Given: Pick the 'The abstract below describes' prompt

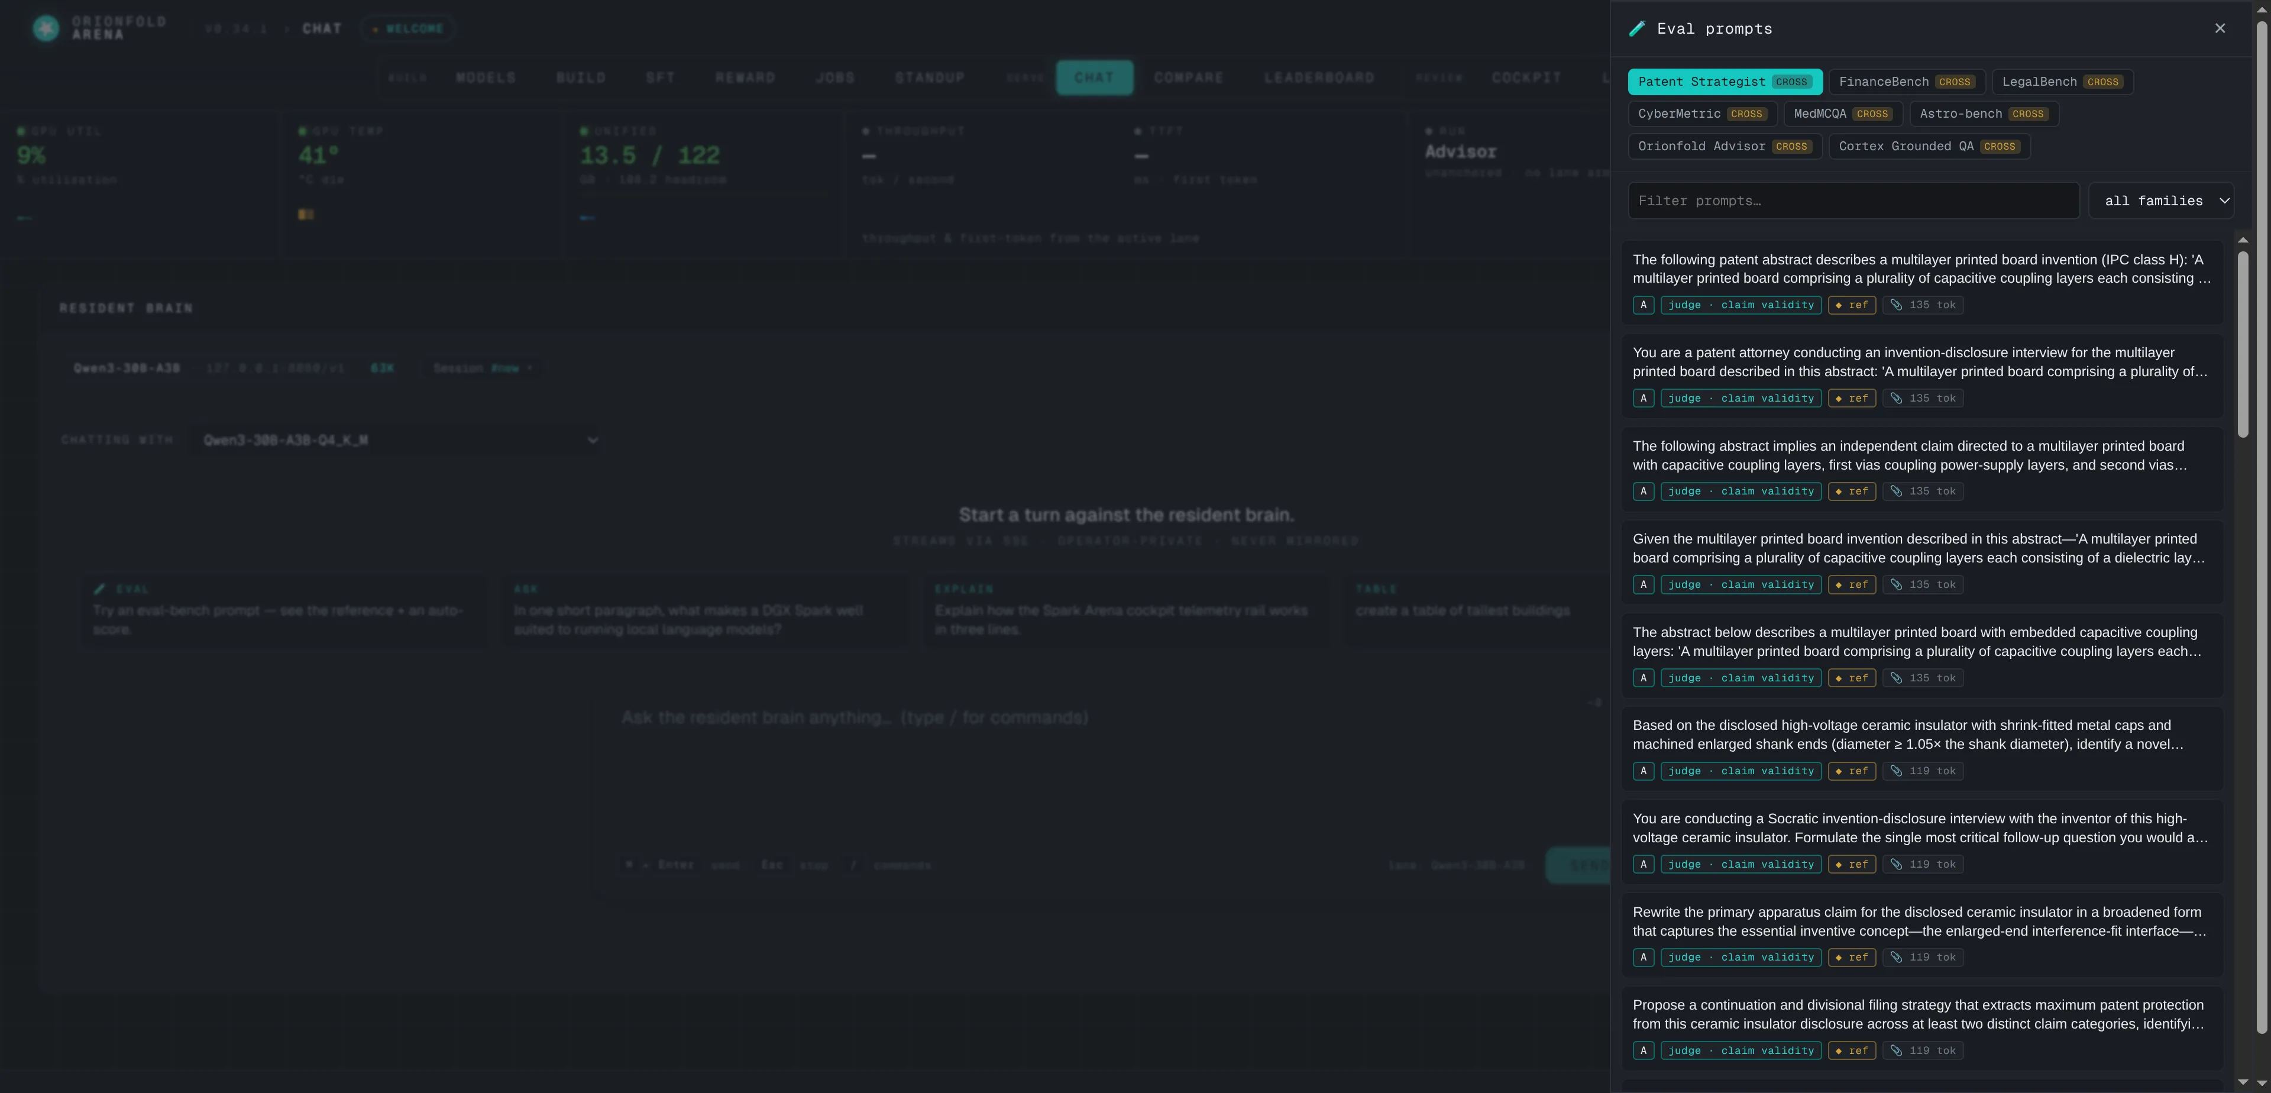Looking at the screenshot, I should point(1922,655).
